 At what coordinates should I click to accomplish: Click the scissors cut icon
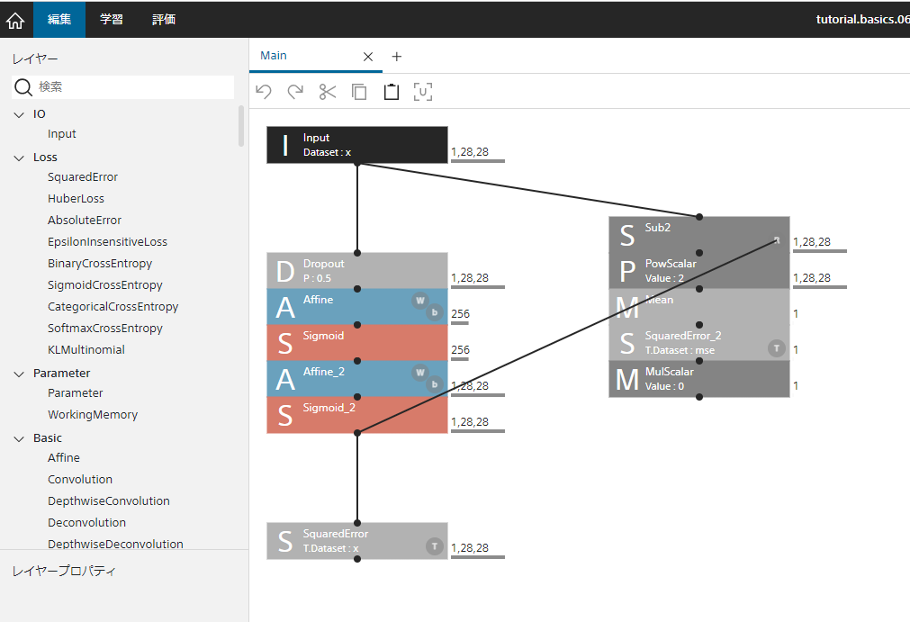(327, 91)
